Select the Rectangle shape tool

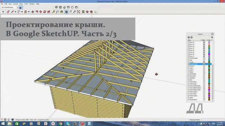point(25,12)
